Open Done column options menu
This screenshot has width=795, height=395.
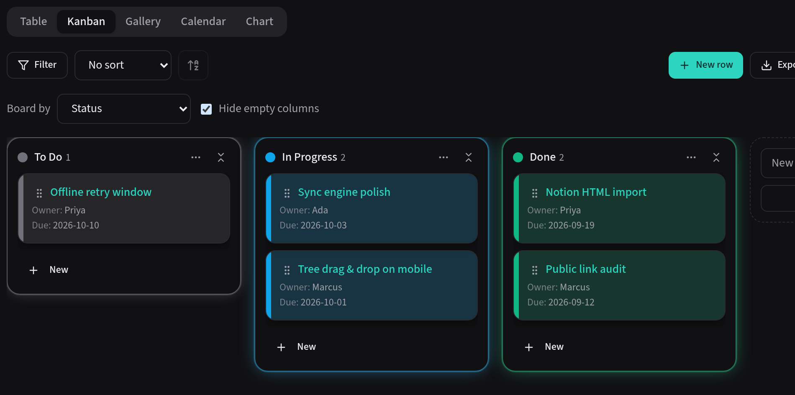coord(691,157)
